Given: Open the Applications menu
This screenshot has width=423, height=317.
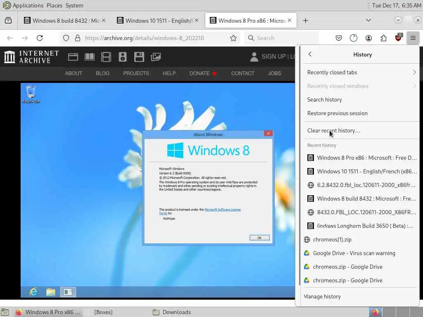Looking at the screenshot, I should (x=28, y=5).
